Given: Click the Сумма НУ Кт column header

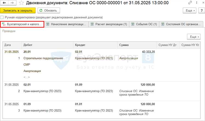Looking at the screenshot, I should pyautogui.click(x=190, y=45).
